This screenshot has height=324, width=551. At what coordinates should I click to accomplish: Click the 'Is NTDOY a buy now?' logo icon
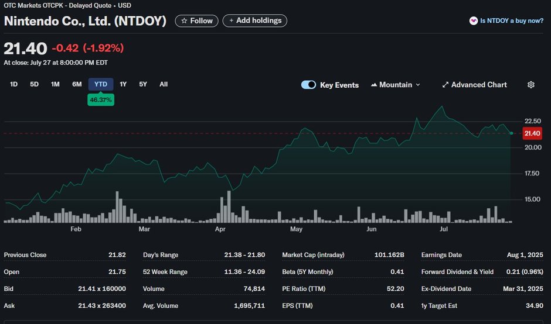coord(474,20)
